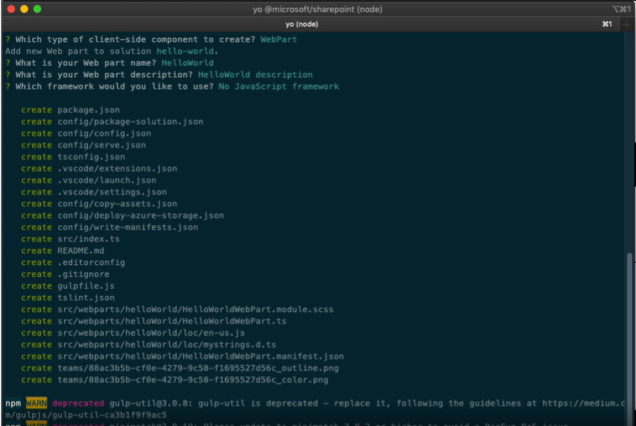Click 'config/serve.json' line
The height and width of the screenshot is (426, 636).
point(102,145)
